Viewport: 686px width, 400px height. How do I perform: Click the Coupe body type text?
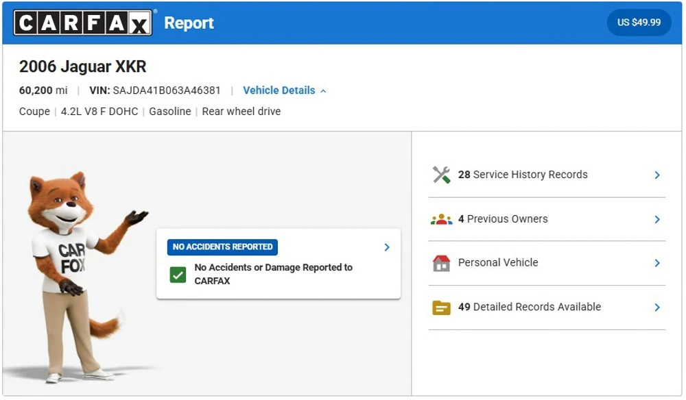click(x=34, y=112)
